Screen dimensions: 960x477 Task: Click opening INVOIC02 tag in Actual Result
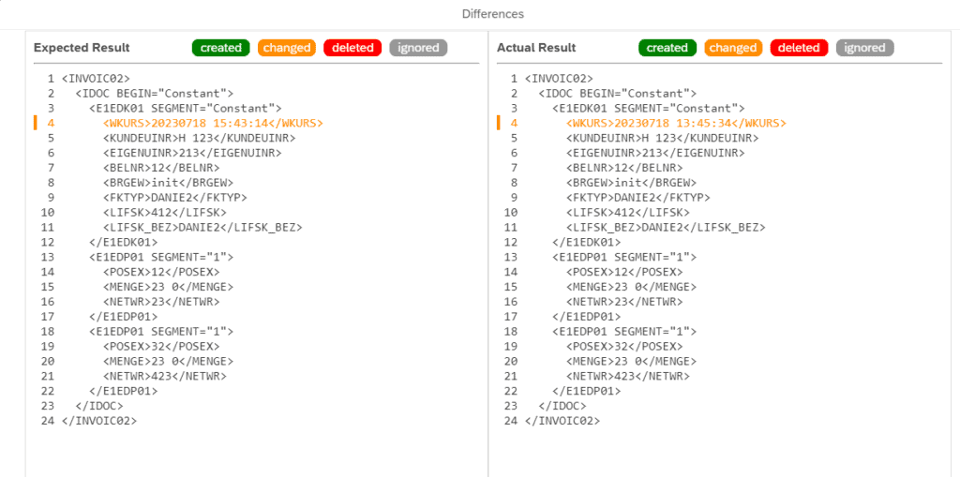point(559,79)
